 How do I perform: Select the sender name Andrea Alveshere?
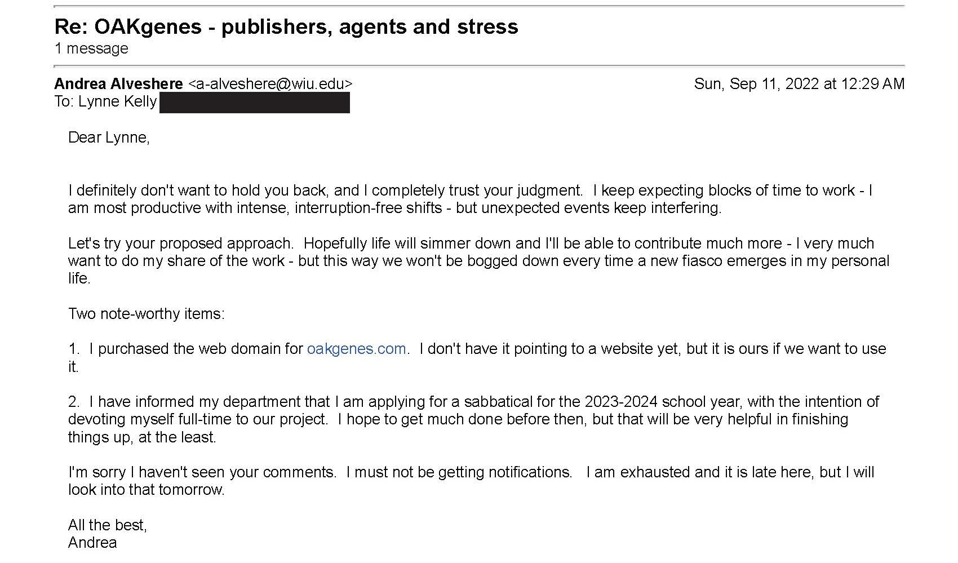[118, 84]
